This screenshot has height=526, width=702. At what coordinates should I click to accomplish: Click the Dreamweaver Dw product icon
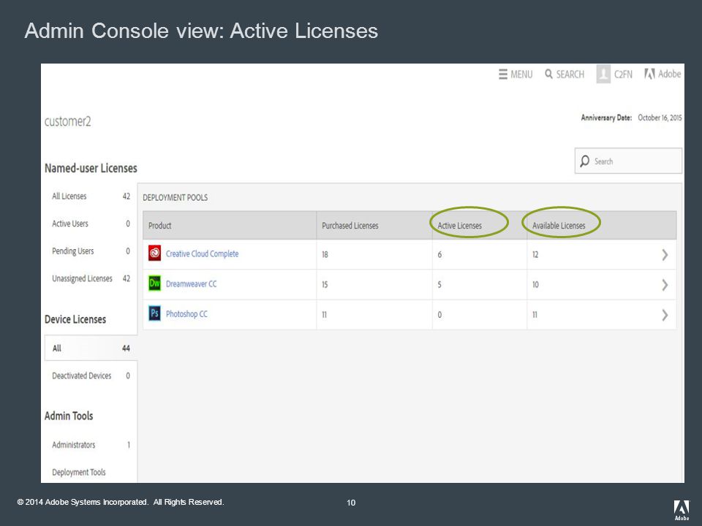click(154, 283)
